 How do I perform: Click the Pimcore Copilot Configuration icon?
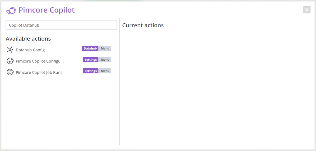coord(10,61)
